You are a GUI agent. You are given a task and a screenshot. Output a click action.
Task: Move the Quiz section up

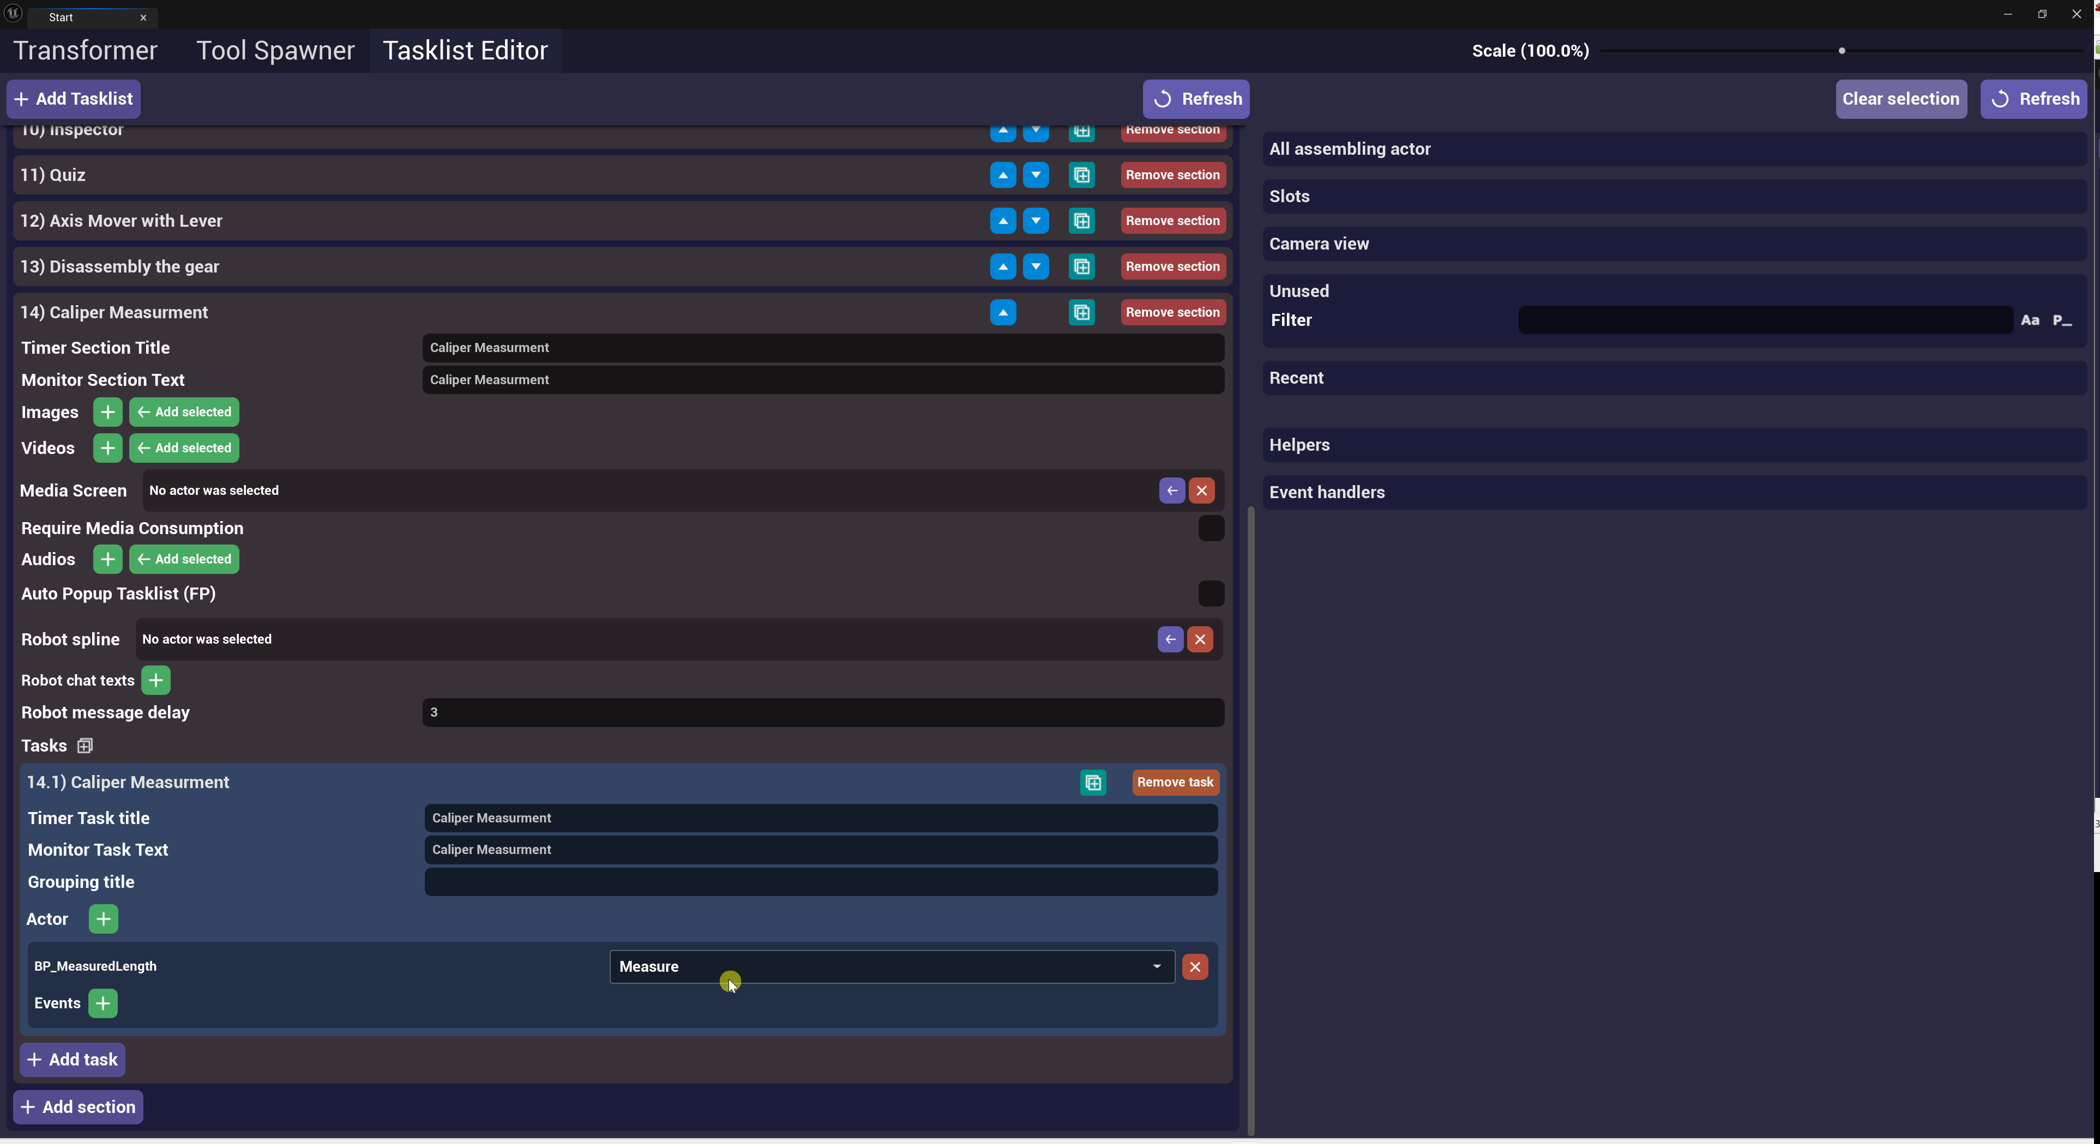[1003, 175]
